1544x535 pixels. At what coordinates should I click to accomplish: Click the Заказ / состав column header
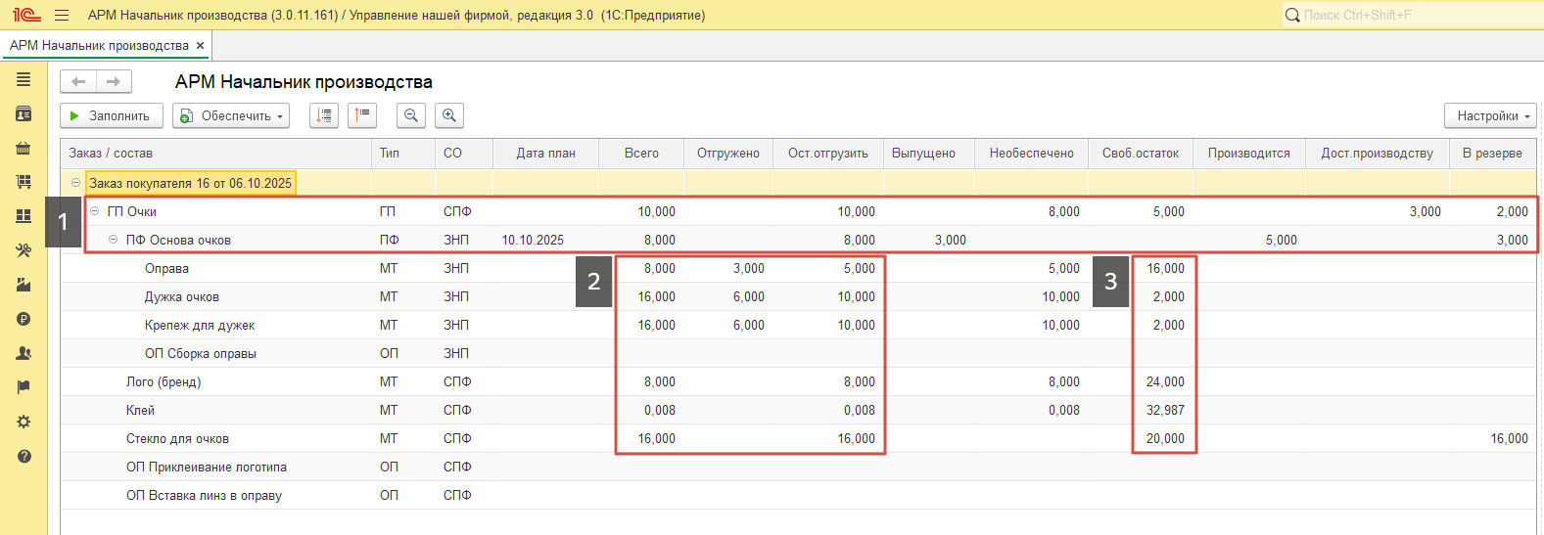click(215, 153)
